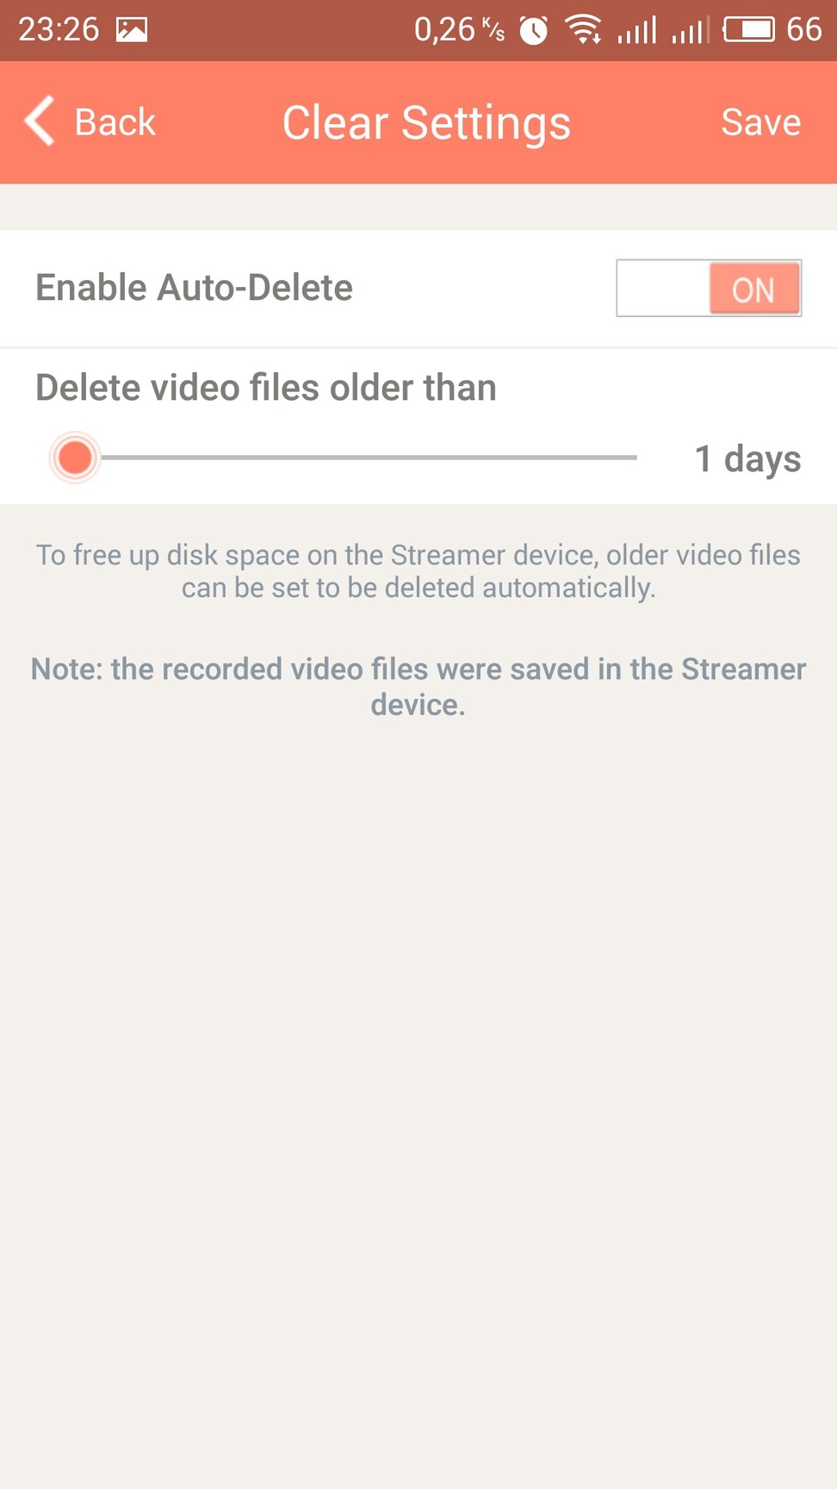Tap the alarm clock status icon
The image size is (837, 1489).
(x=534, y=31)
